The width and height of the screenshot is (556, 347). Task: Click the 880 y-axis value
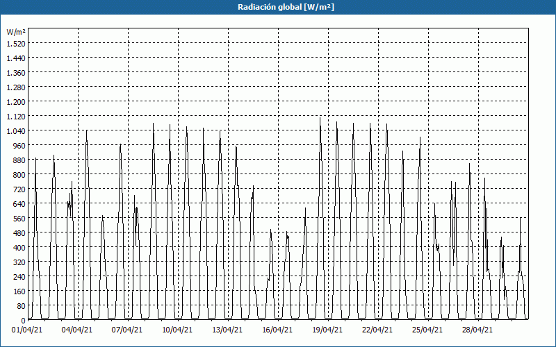(x=19, y=160)
